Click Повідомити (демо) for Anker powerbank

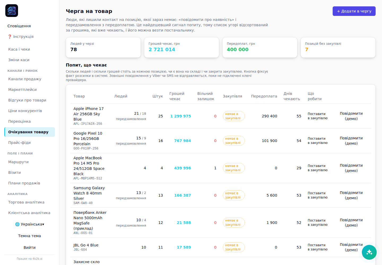[x=351, y=223]
